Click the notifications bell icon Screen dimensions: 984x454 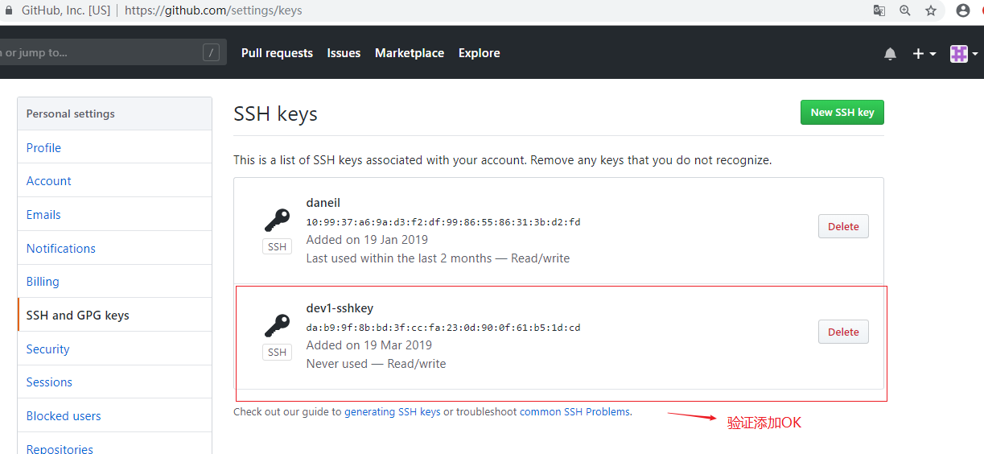click(890, 54)
